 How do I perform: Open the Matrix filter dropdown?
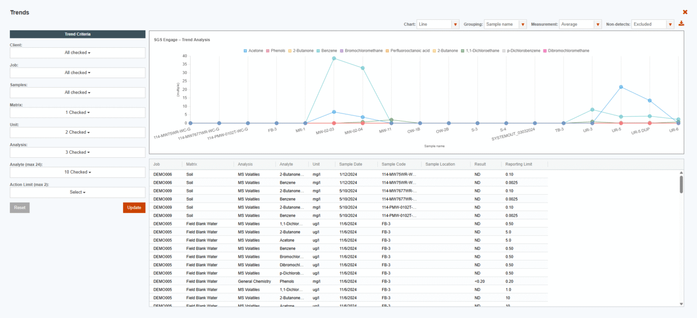(x=78, y=112)
